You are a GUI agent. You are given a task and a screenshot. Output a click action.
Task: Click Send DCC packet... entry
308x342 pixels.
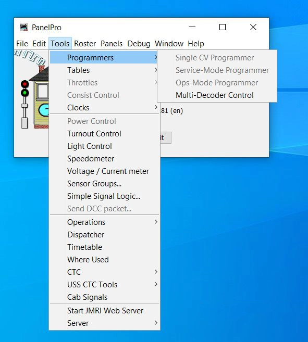pyautogui.click(x=104, y=209)
